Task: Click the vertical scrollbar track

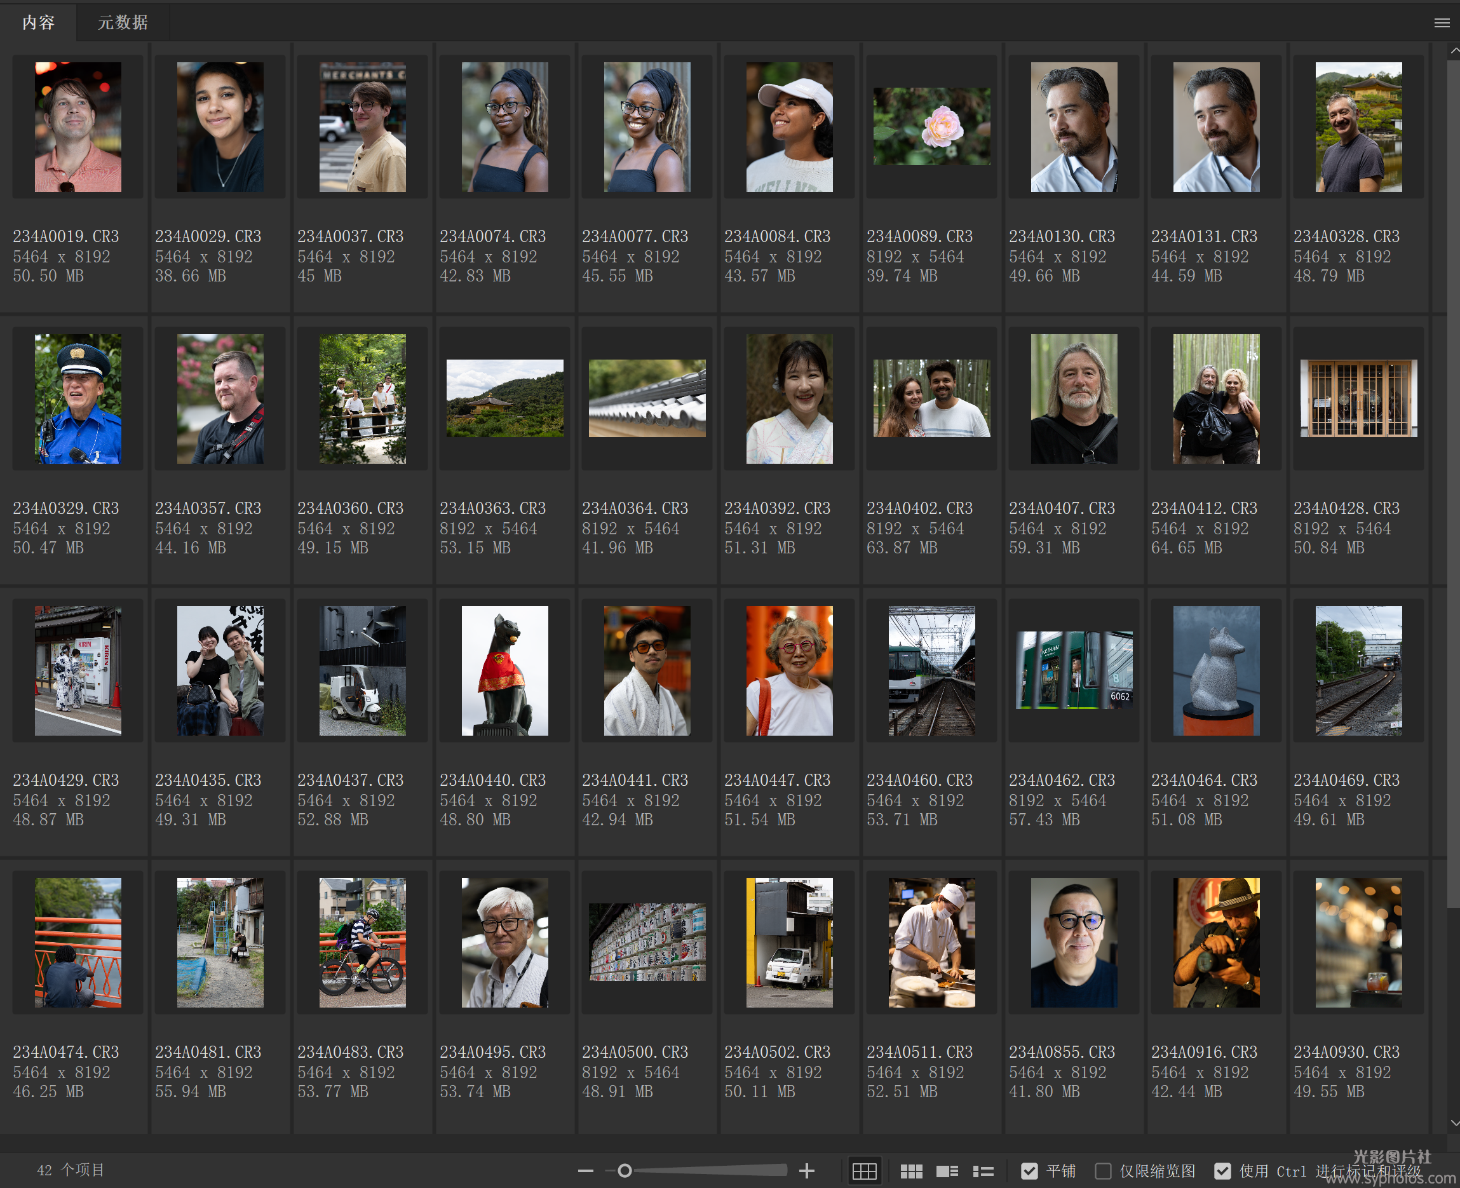Action: click(1454, 1013)
